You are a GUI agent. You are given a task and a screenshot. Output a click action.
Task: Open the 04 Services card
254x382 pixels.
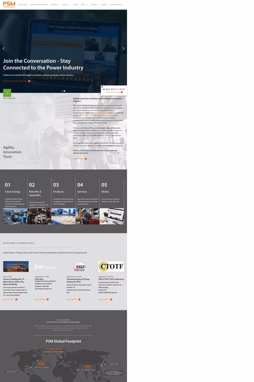click(87, 201)
